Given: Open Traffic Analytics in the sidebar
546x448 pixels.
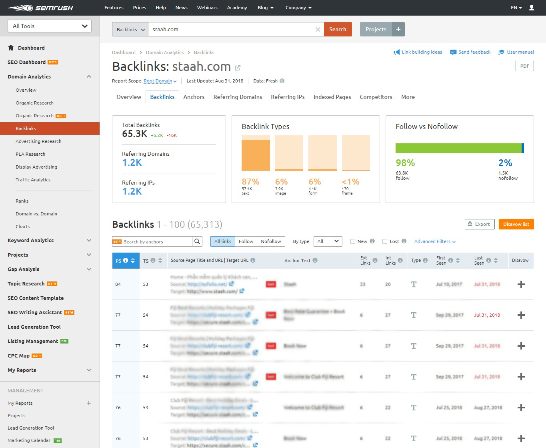Looking at the screenshot, I should [x=33, y=180].
